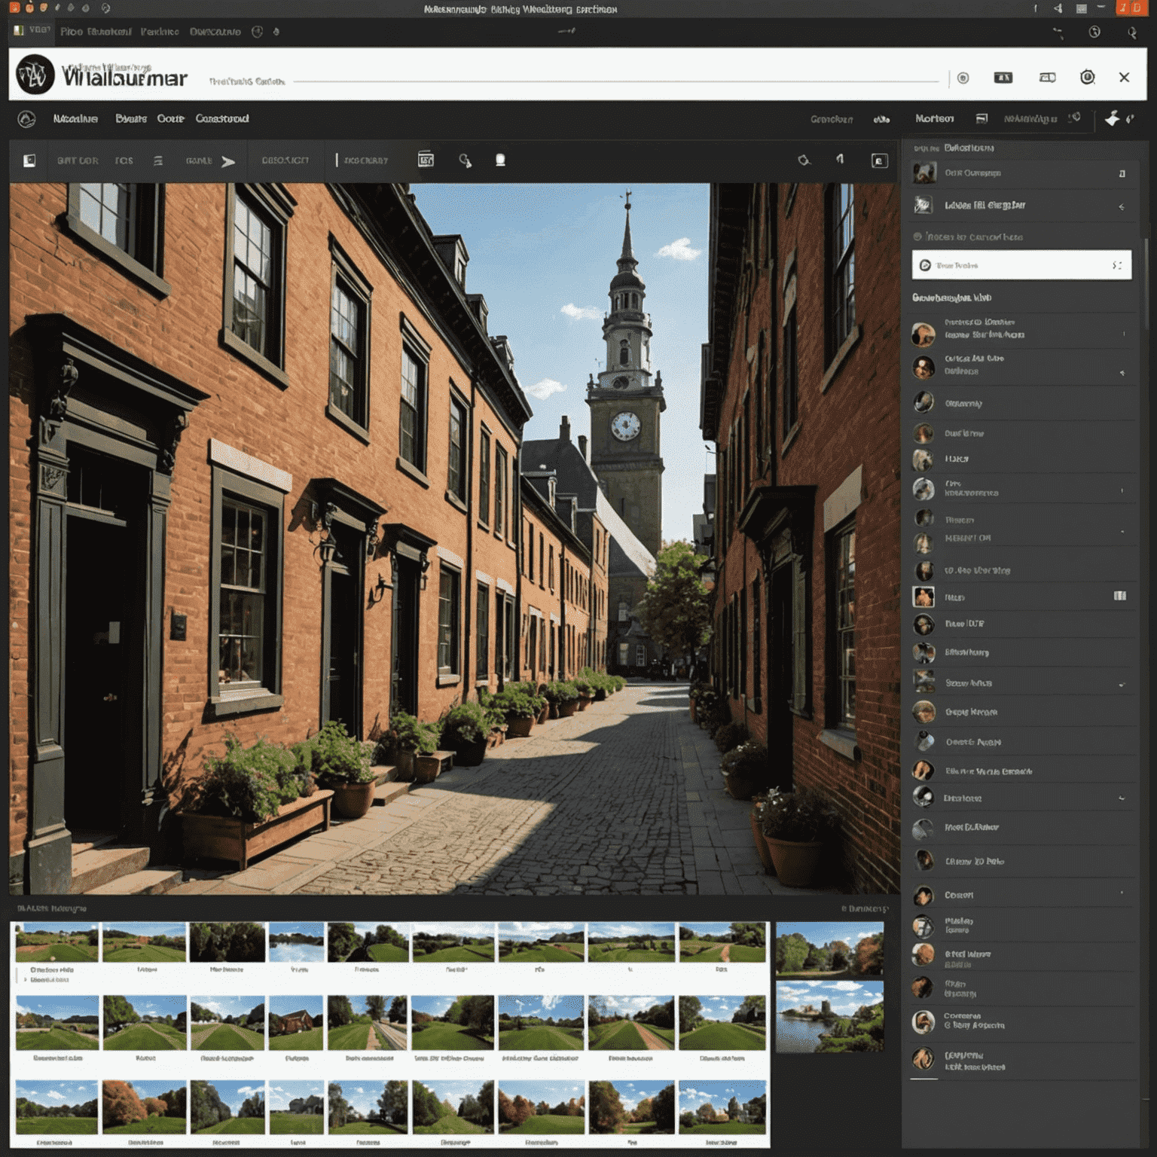Open the "Morteon" tab in the navigation row
1157x1157 pixels.
[934, 118]
